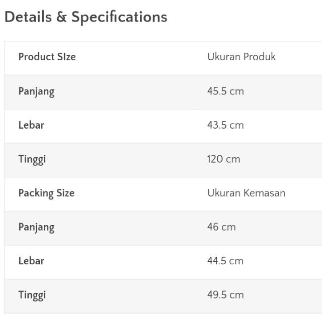Click the ampersand in the heading
The width and height of the screenshot is (322, 314).
click(61, 17)
